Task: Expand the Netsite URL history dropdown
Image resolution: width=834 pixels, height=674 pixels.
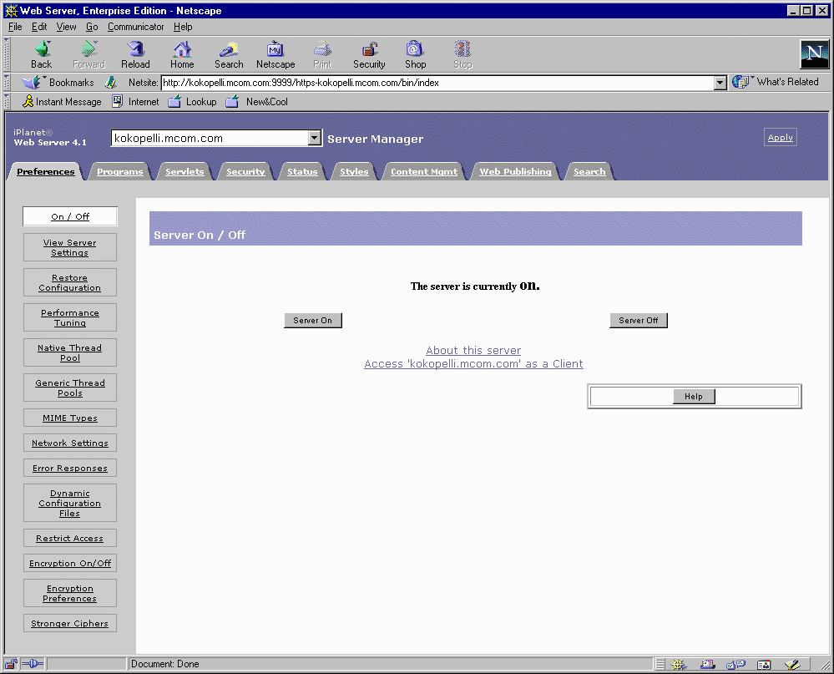Action: 720,83
